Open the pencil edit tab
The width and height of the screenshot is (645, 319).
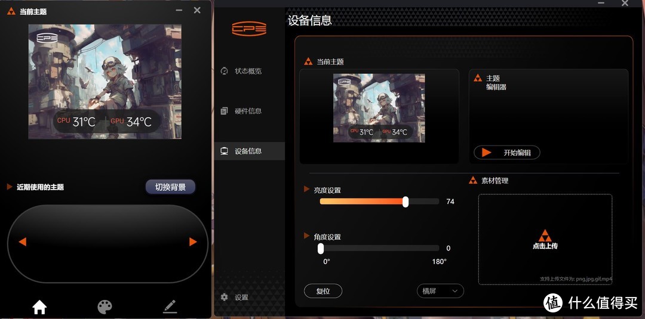point(170,306)
